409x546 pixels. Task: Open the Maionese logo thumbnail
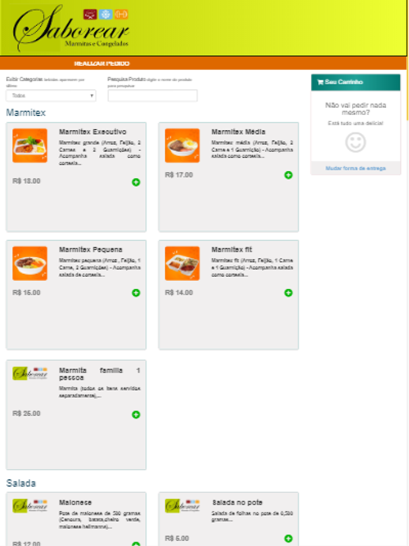[x=30, y=506]
